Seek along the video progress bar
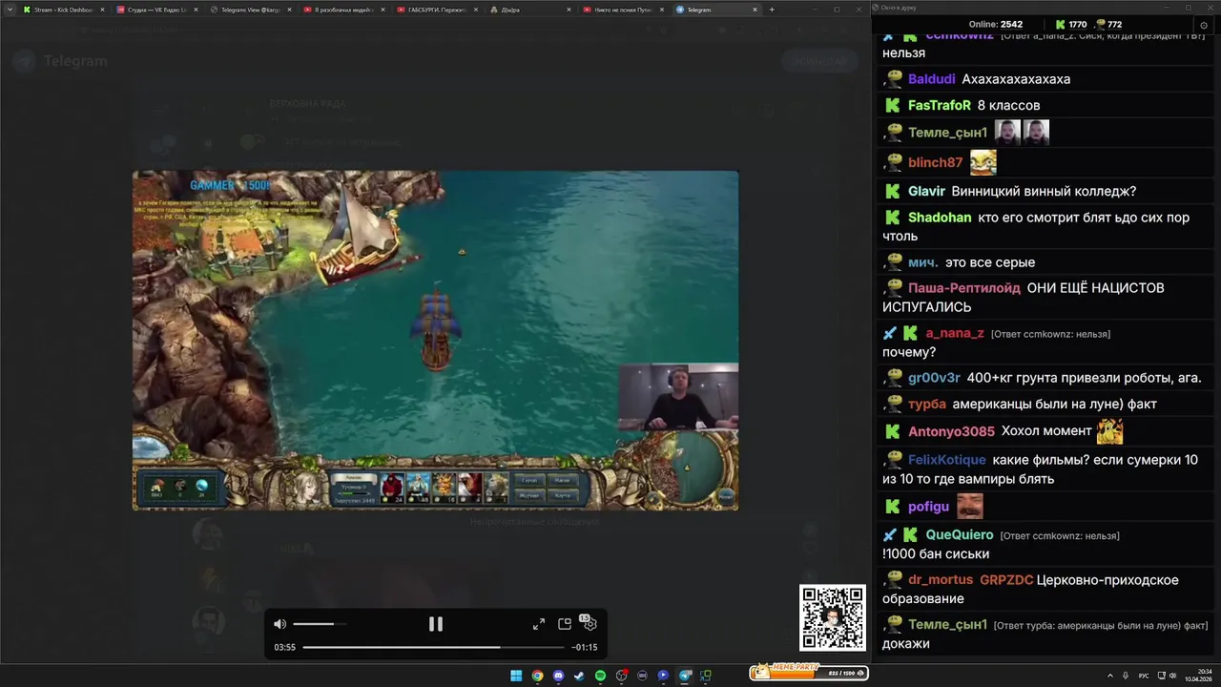This screenshot has width=1221, height=687. tap(435, 647)
